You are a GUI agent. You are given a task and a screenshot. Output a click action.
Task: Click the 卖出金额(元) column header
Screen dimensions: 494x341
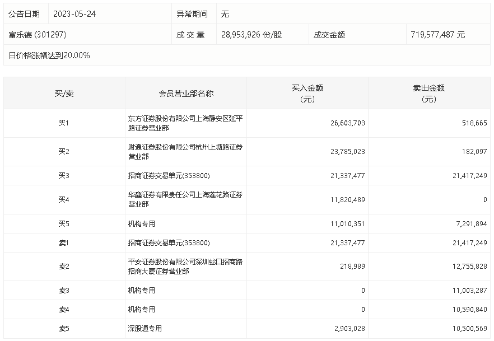[x=428, y=94]
